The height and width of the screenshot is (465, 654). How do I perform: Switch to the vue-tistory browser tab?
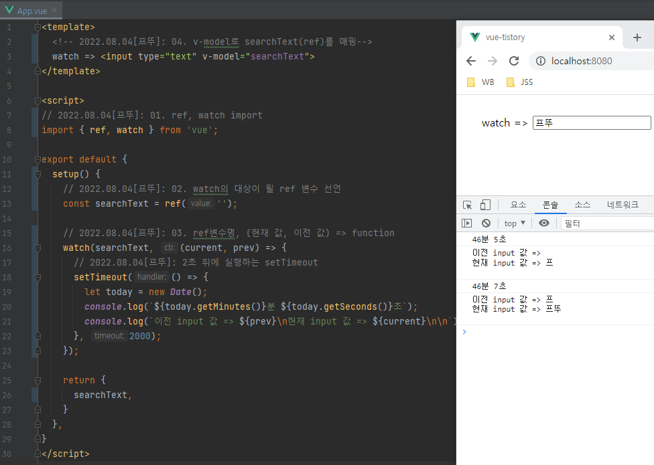click(x=542, y=37)
